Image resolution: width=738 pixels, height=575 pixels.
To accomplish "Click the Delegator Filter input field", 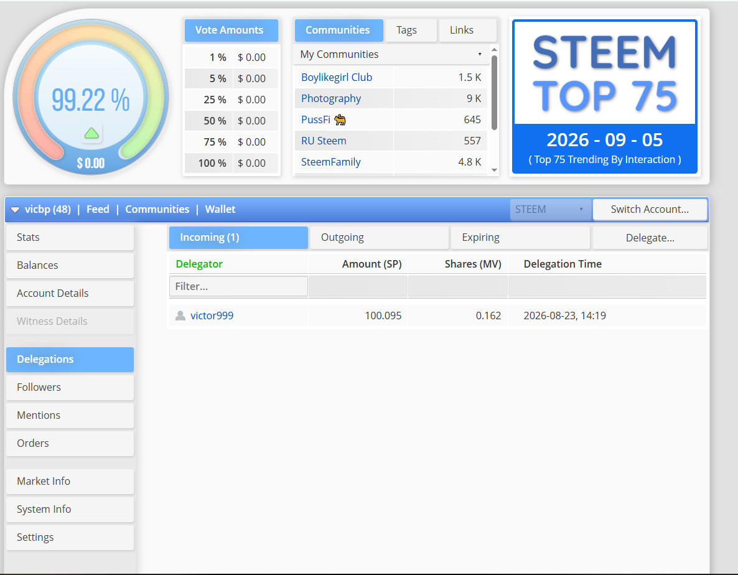I will click(238, 286).
